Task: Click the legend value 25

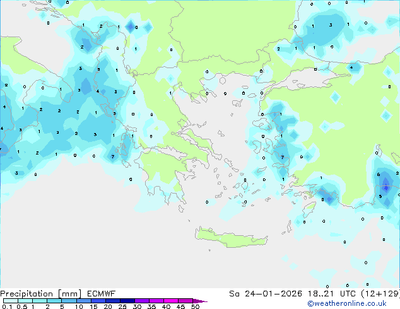Action: [x=122, y=306]
